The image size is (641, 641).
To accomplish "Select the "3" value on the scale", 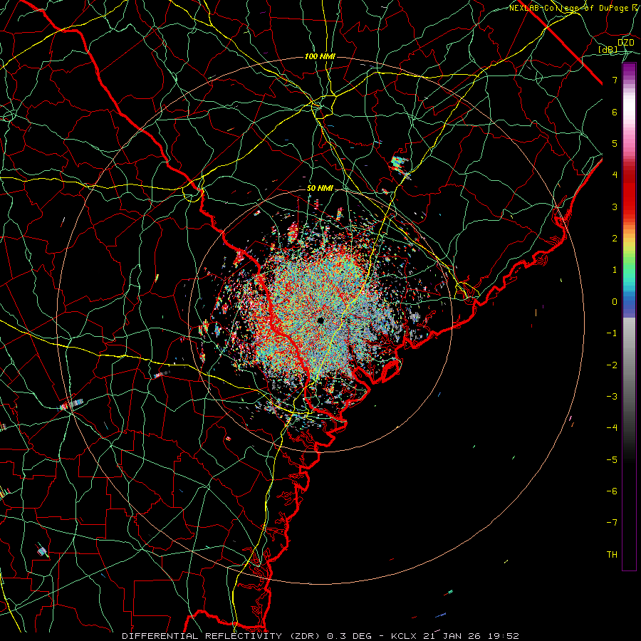I will click(x=615, y=207).
